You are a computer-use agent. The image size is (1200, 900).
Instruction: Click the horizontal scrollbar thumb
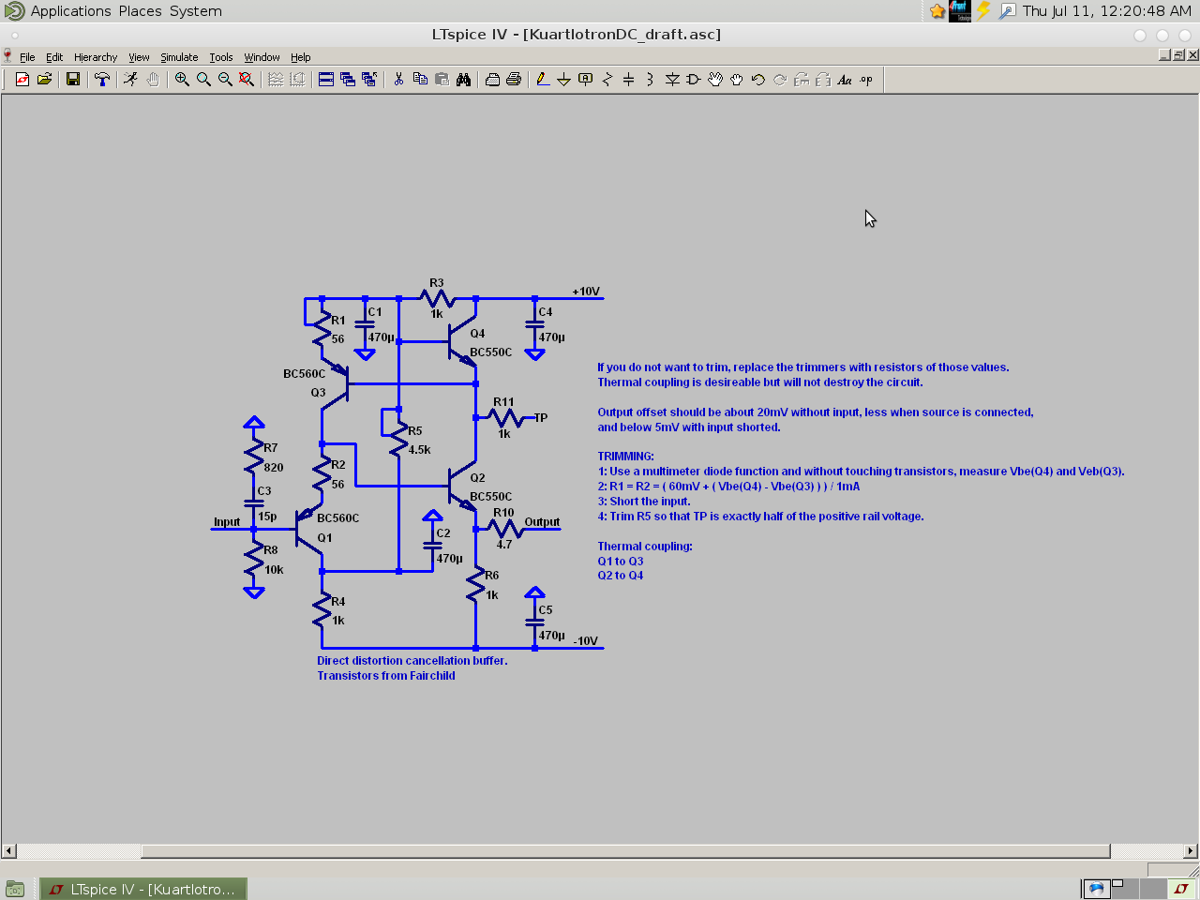point(625,851)
